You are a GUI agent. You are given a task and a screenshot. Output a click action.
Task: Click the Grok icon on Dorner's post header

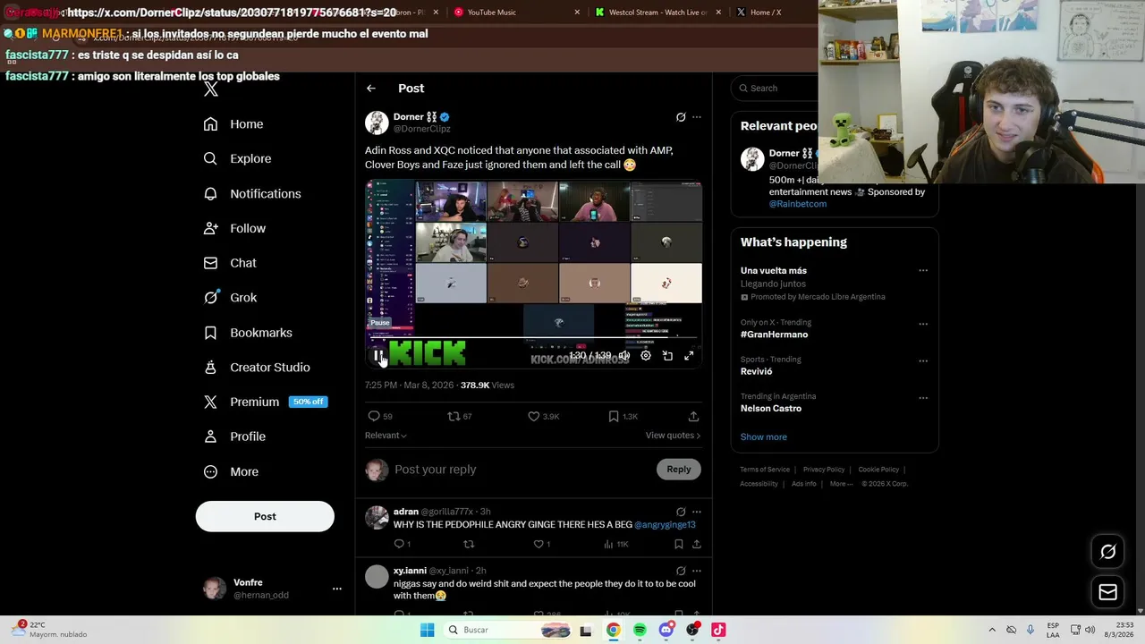(681, 117)
